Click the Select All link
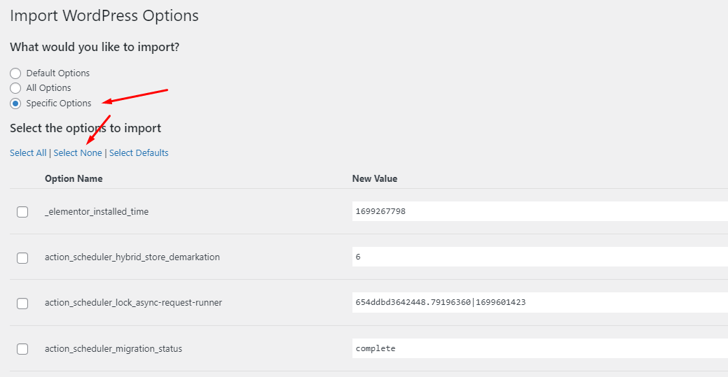The image size is (728, 377). (28, 153)
